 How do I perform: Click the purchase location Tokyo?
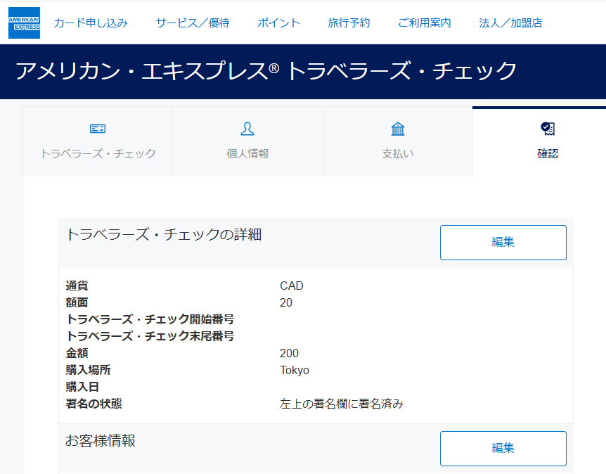coord(295,371)
